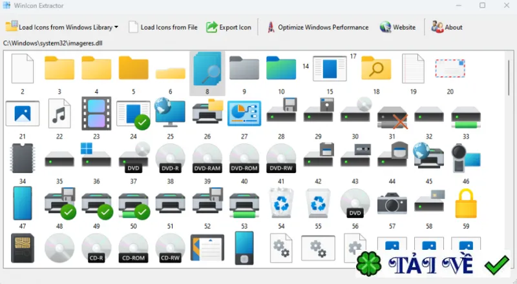The width and height of the screenshot is (517, 284).
Task: Select the lined text page icon 19
Action: click(413, 68)
